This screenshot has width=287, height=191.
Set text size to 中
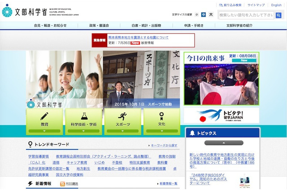(203, 15)
